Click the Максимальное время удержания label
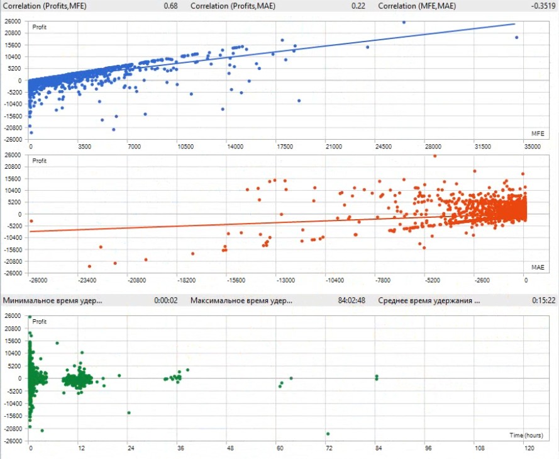This screenshot has width=559, height=459. (241, 300)
